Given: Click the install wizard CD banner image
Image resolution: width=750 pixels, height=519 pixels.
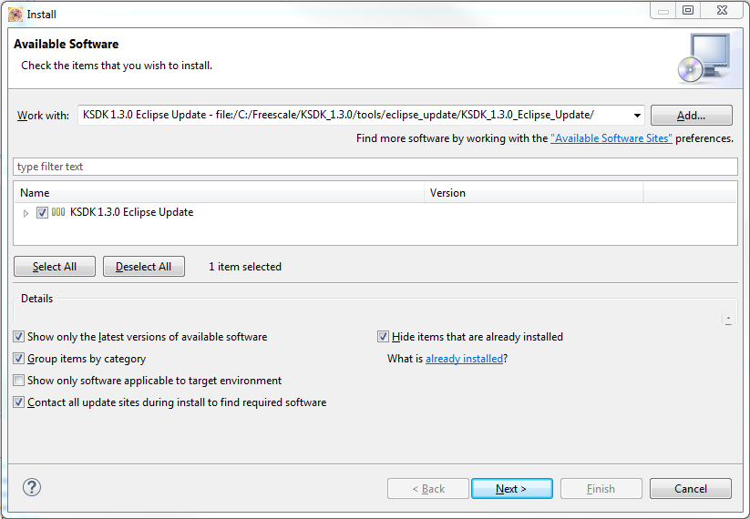Looking at the screenshot, I should [x=703, y=56].
